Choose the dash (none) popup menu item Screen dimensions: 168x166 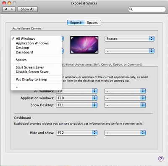(36, 87)
